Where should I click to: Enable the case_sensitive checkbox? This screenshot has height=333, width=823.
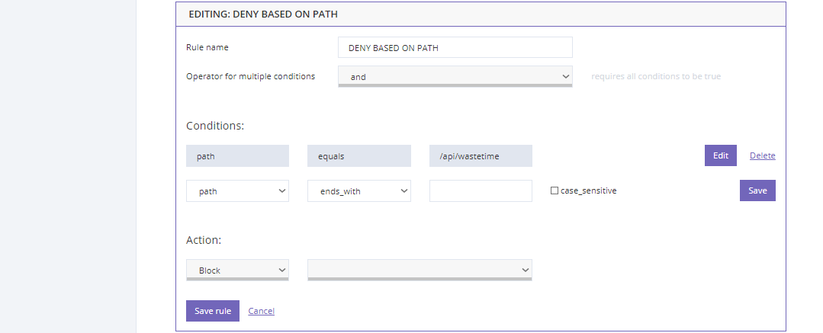(555, 191)
